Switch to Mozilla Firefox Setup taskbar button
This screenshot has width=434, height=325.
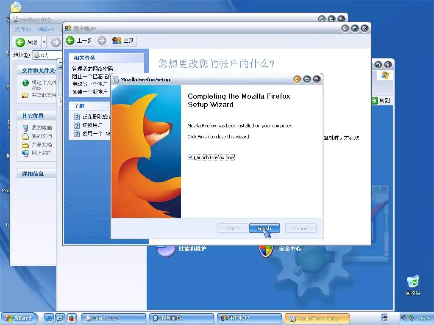(x=317, y=318)
